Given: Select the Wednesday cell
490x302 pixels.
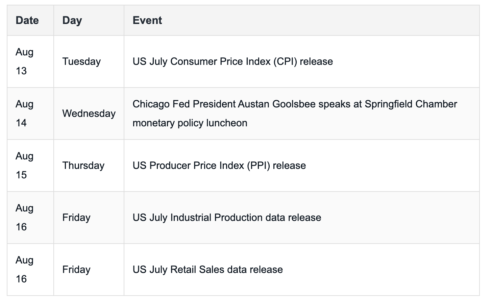Looking at the screenshot, I should (x=89, y=114).
